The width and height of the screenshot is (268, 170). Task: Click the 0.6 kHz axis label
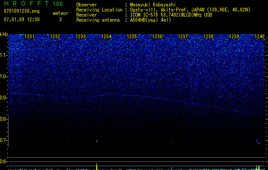3,161
